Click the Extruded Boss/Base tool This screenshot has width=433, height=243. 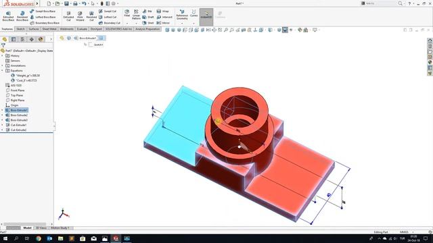pyautogui.click(x=8, y=16)
